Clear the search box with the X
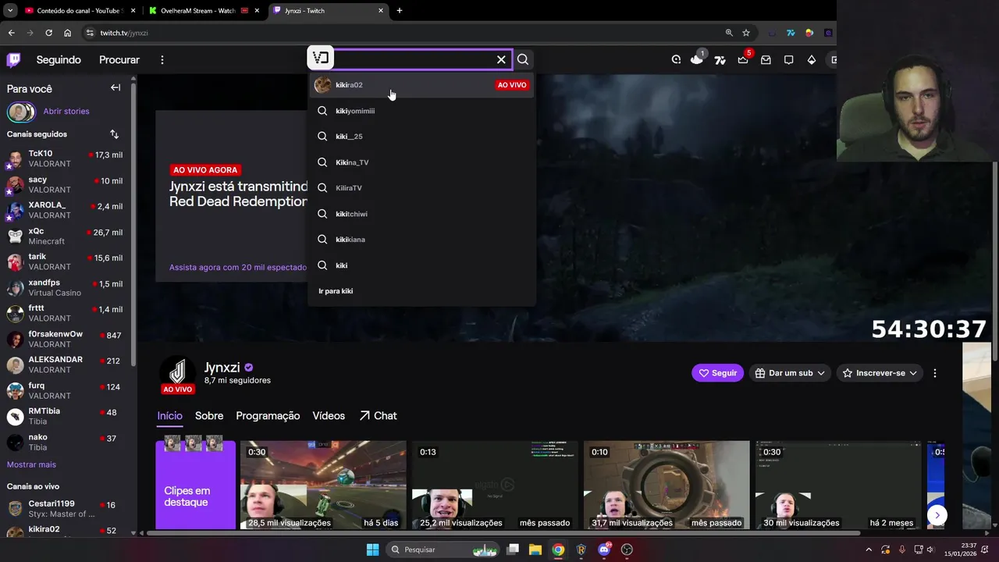 coord(501,59)
